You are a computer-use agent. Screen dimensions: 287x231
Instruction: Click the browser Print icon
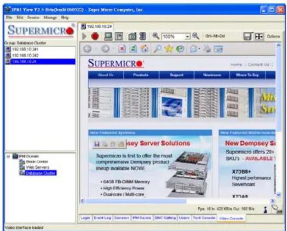coord(207,49)
